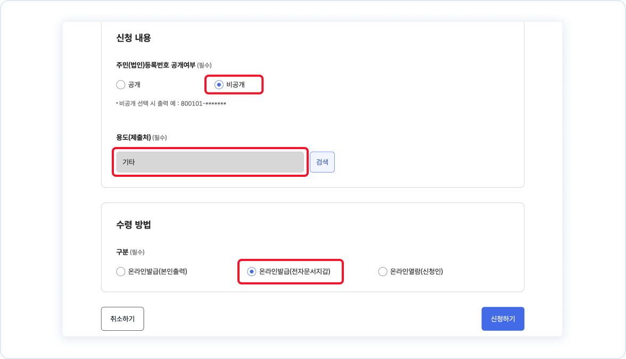Click the 검색 search button
This screenshot has width=626, height=359.
tap(322, 162)
